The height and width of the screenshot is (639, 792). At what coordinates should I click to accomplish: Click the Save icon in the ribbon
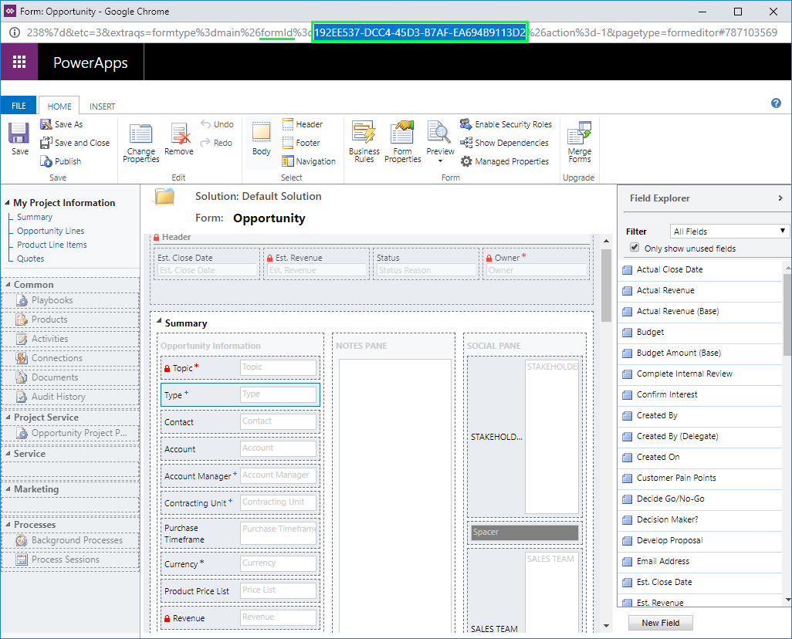19,136
